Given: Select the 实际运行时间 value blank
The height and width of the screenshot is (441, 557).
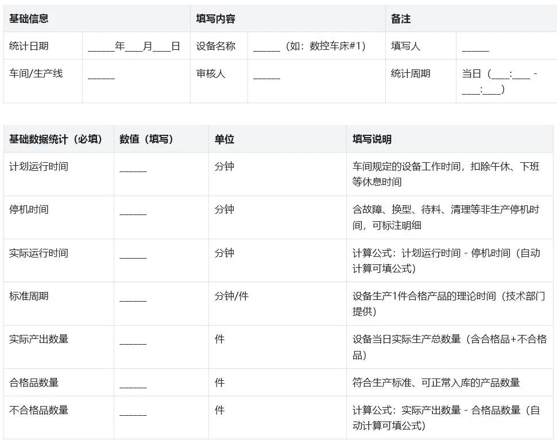Looking at the screenshot, I should [x=133, y=254].
